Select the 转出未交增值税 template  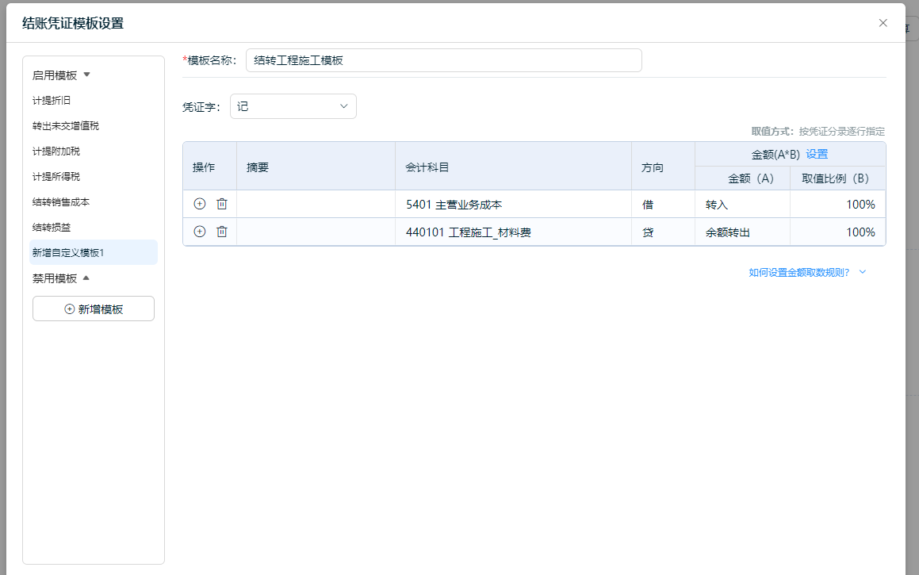[66, 126]
